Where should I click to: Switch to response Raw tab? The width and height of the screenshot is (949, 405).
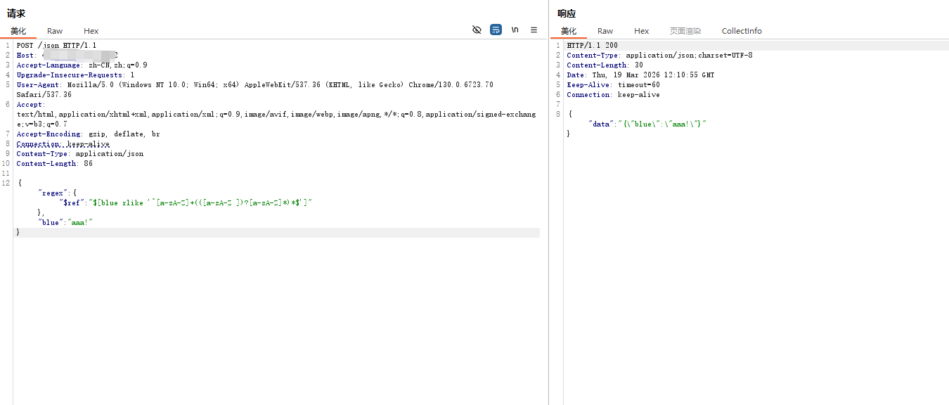605,31
